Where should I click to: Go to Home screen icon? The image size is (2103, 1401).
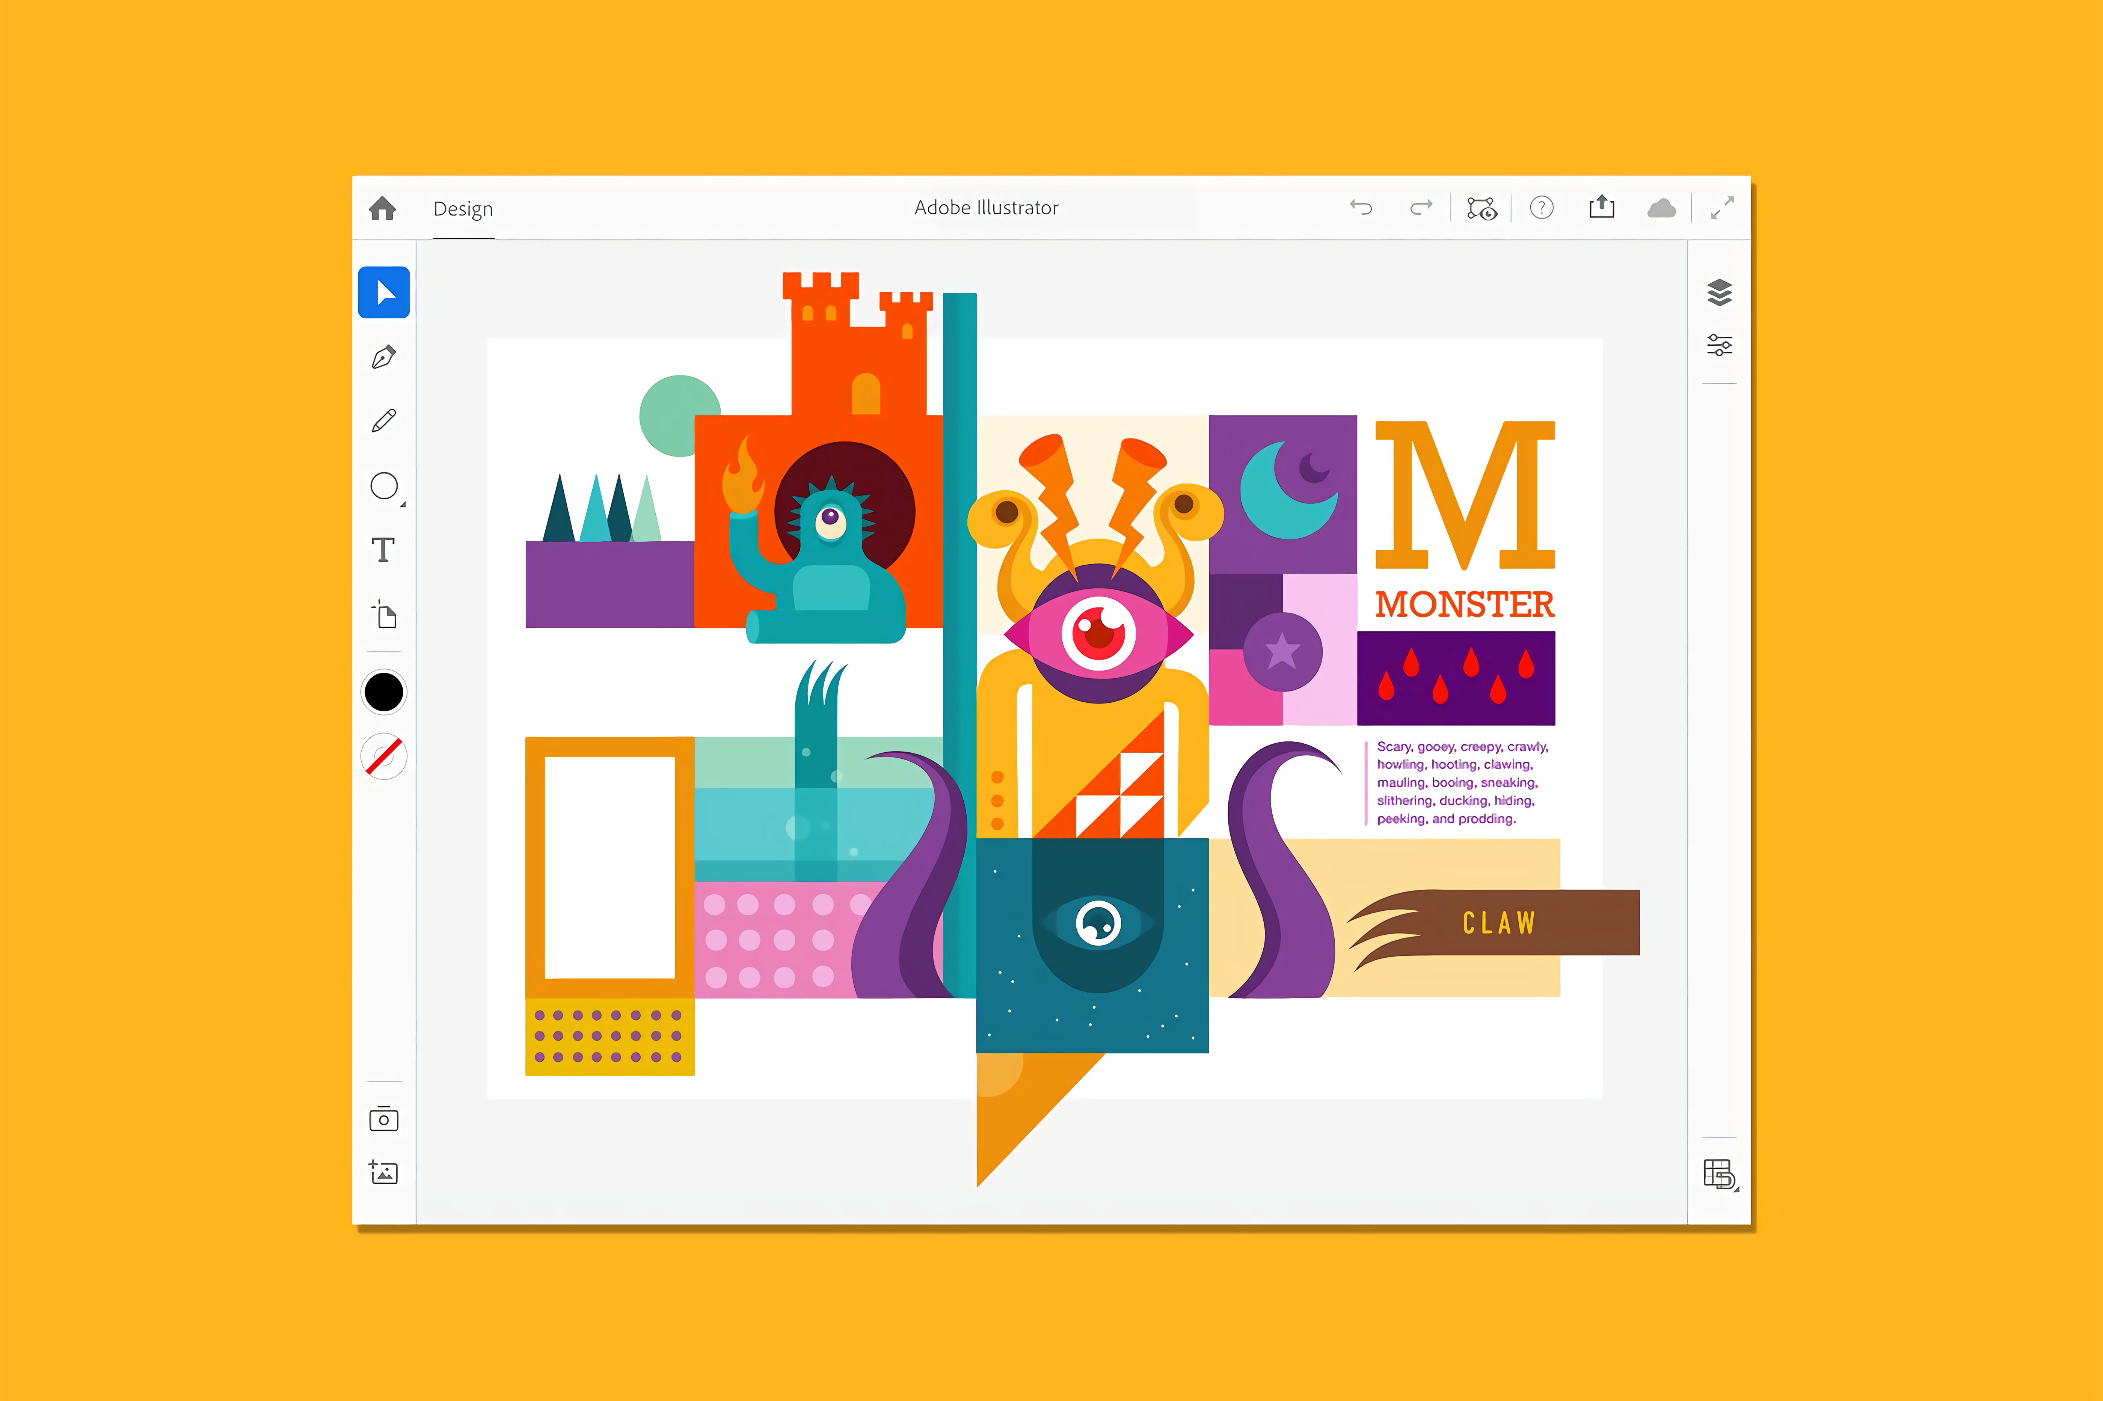pyautogui.click(x=383, y=208)
